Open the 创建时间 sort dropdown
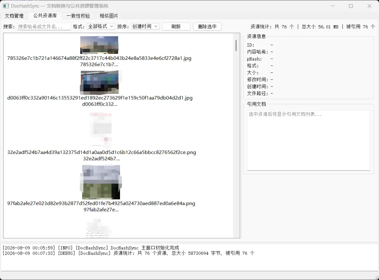Image resolution: width=379 pixels, height=280 pixels. tap(145, 26)
